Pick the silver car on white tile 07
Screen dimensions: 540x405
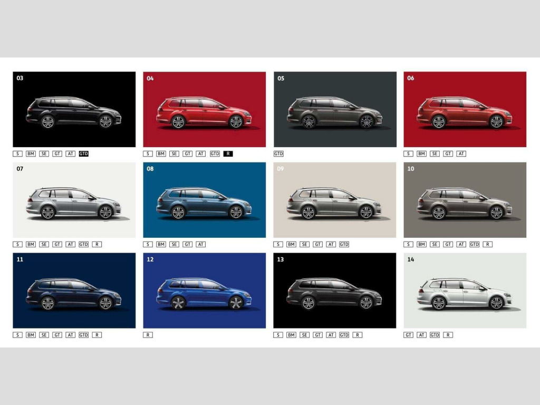pyautogui.click(x=74, y=200)
